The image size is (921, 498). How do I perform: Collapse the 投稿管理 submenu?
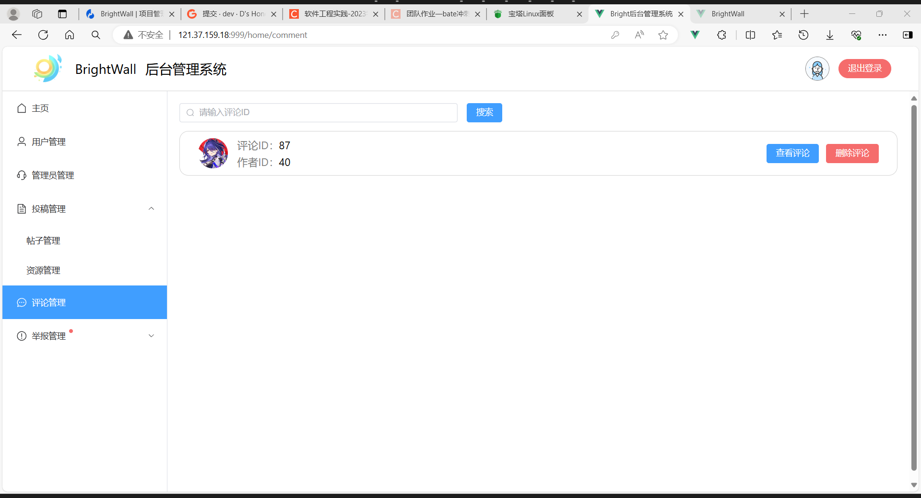pos(152,209)
